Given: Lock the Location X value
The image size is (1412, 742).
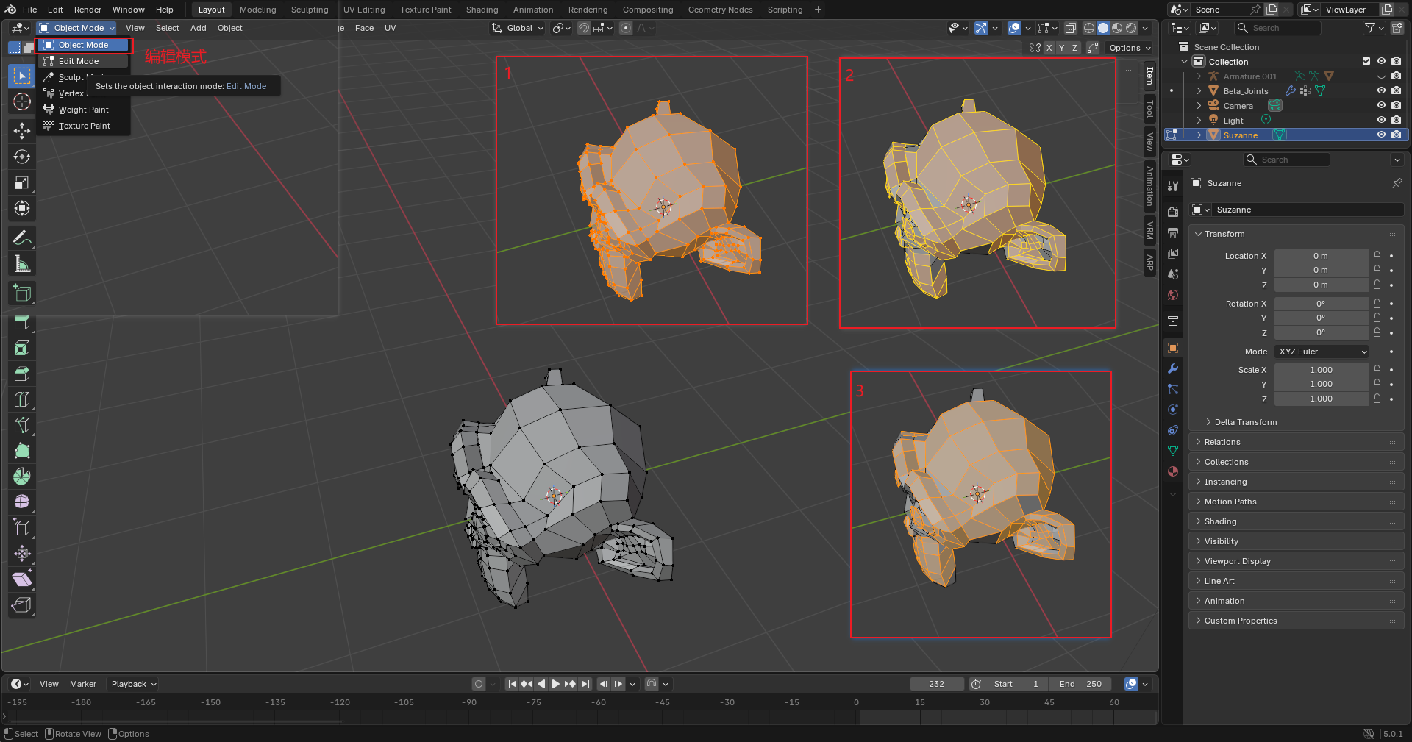Looking at the screenshot, I should coord(1377,256).
